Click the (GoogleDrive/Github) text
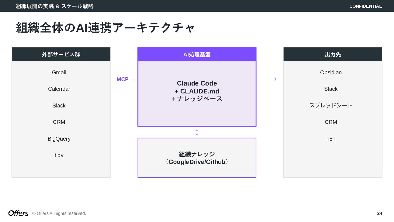Viewport: 394px width, 222px height. 197,162
